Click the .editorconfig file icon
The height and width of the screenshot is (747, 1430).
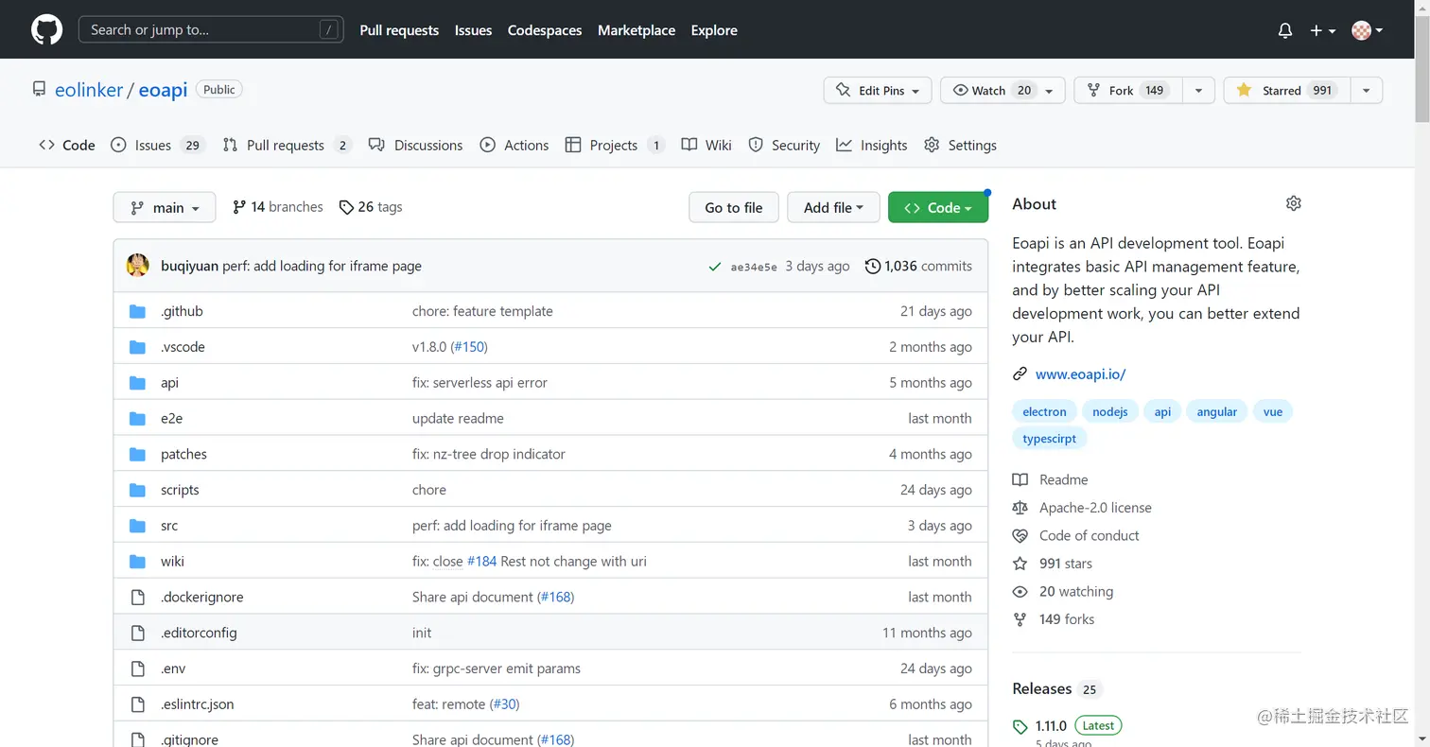coord(138,633)
